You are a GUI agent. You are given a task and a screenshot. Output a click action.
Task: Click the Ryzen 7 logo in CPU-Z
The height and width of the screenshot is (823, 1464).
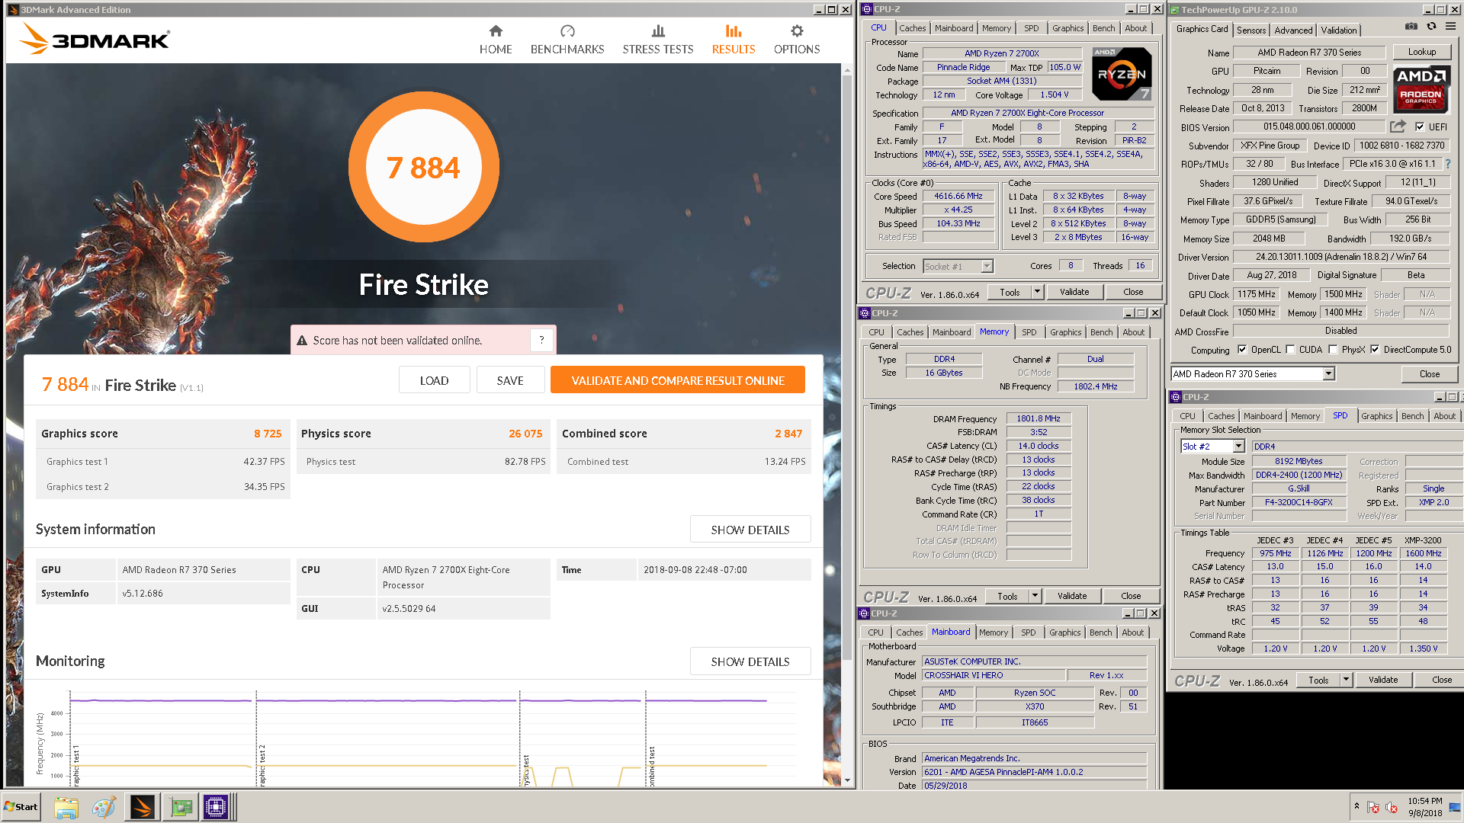coord(1122,74)
